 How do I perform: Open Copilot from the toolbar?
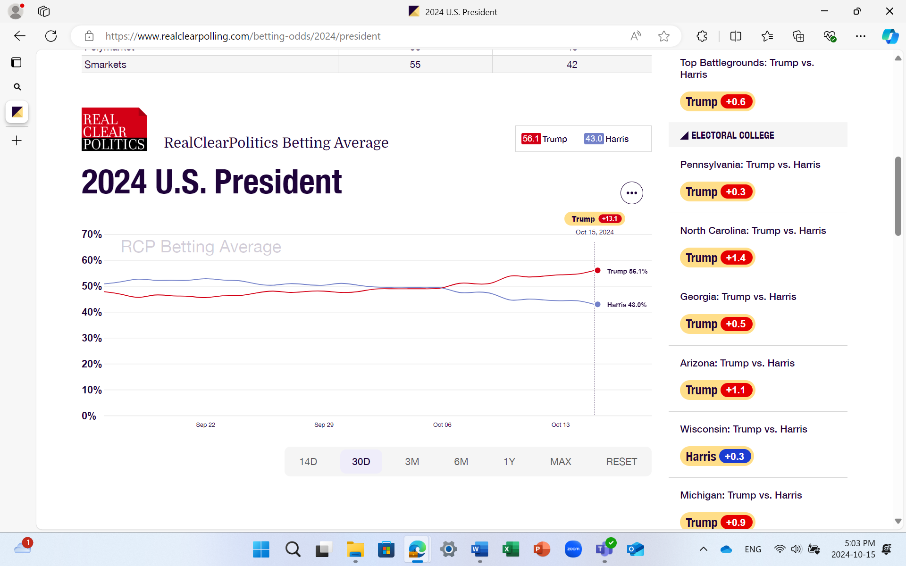pyautogui.click(x=890, y=36)
